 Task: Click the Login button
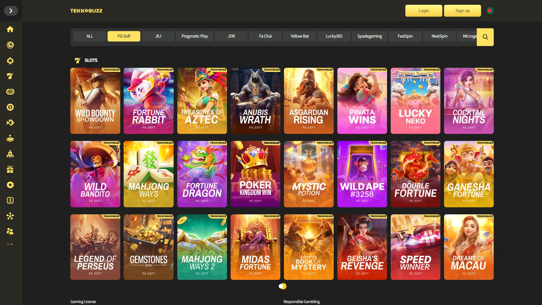[424, 11]
